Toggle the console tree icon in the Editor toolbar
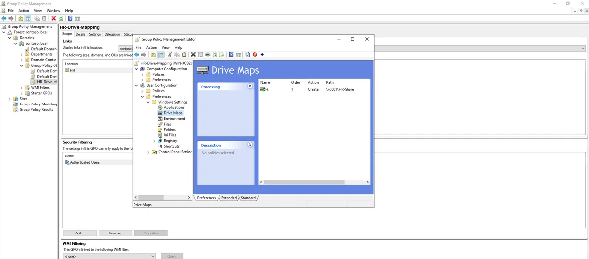This screenshot has width=589, height=259. tap(160, 54)
